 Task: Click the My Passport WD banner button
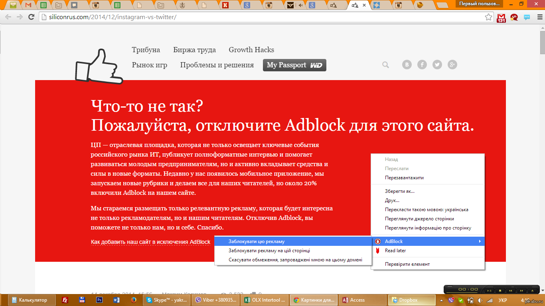pyautogui.click(x=294, y=65)
